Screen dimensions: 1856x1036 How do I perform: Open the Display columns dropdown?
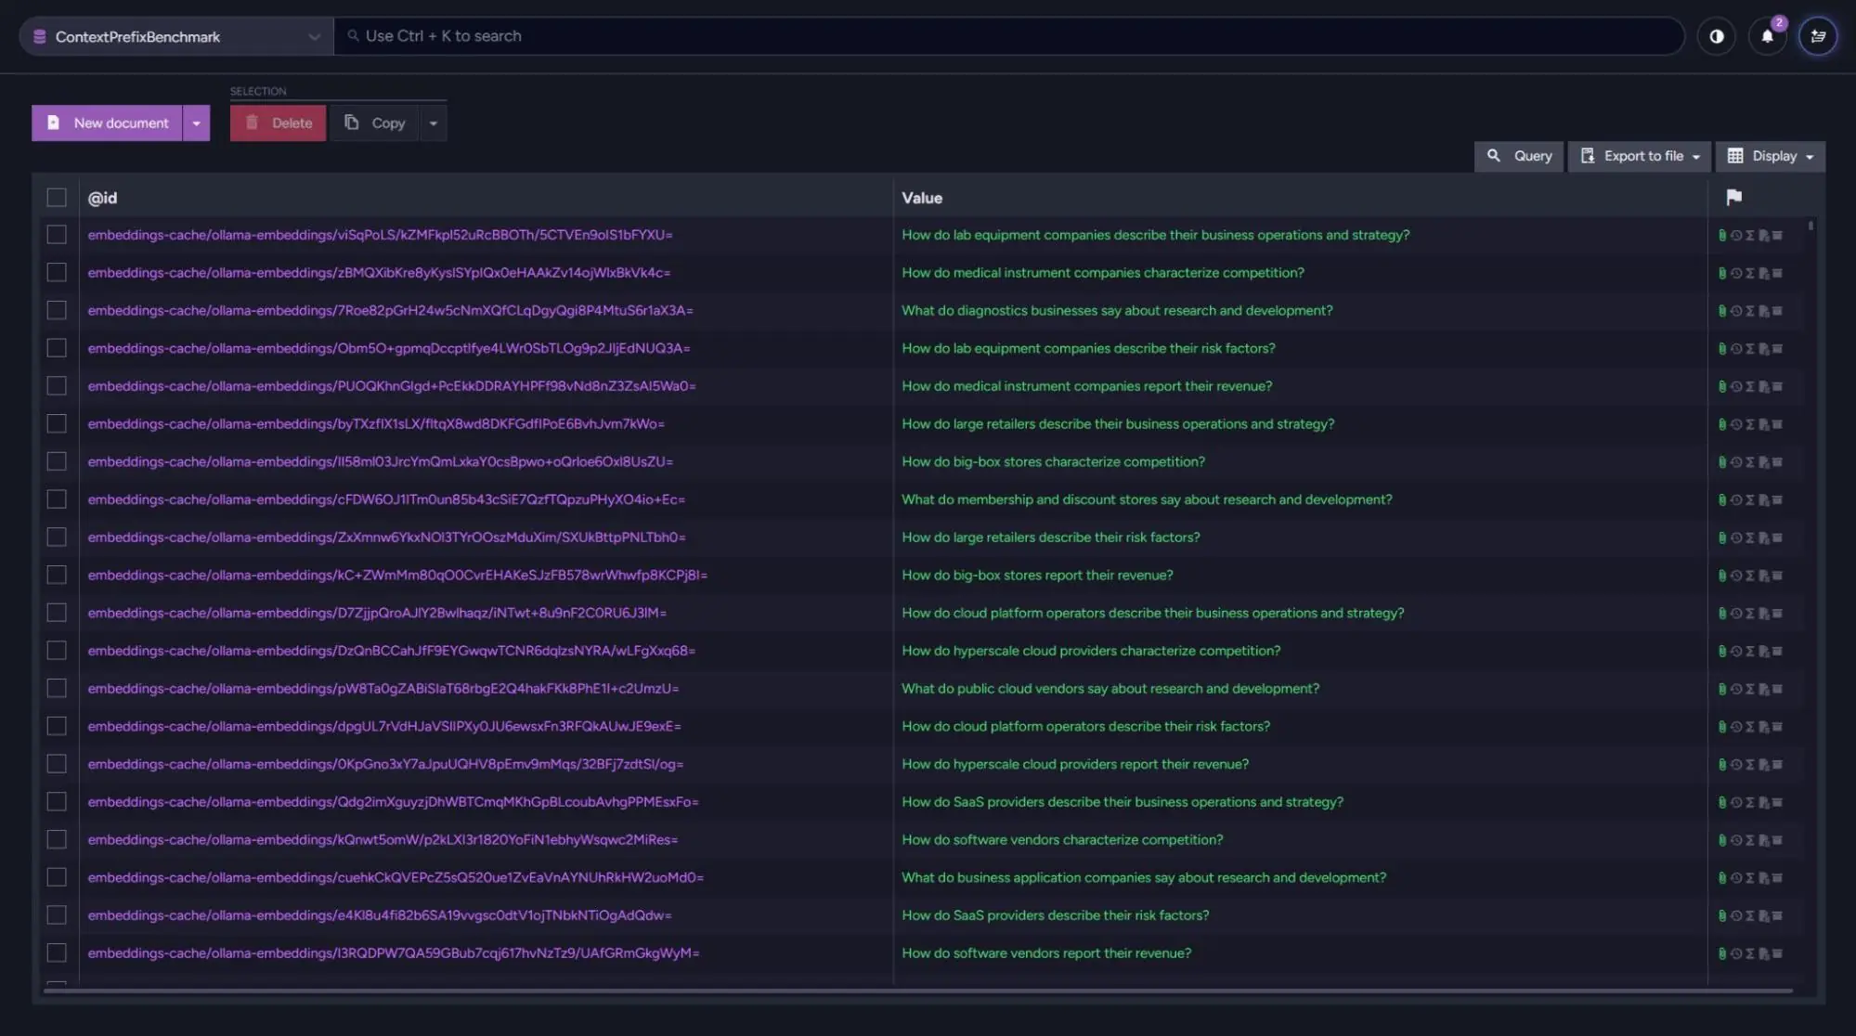pyautogui.click(x=1770, y=156)
